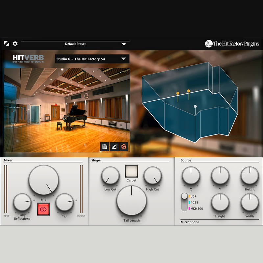Select the 4038 microphone
Viewport: 263px width, 263px height.
click(193, 203)
